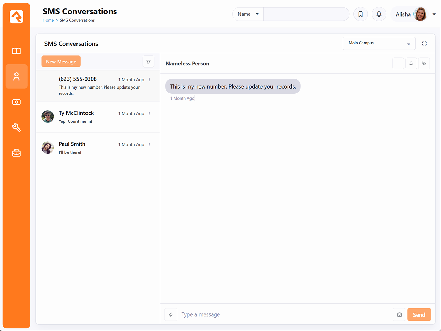Click the camera attach photo icon
This screenshot has height=331, width=441.
399,314
